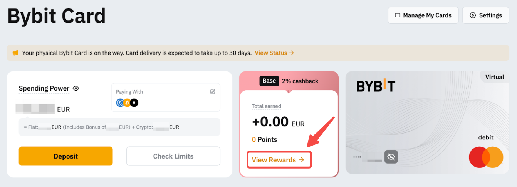Click the Spending Power label
The width and height of the screenshot is (517, 187).
click(44, 88)
